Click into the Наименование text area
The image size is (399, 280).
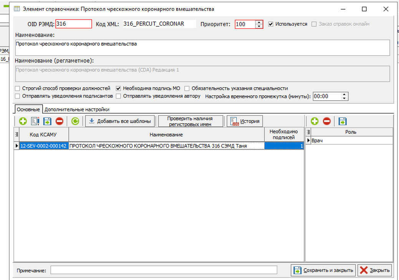[202, 48]
